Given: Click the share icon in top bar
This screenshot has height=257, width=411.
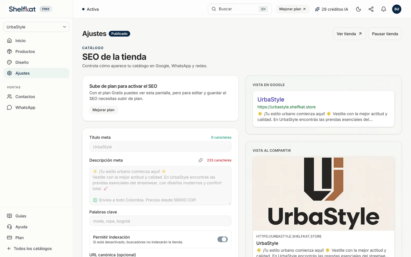Looking at the screenshot, I should coord(371,9).
